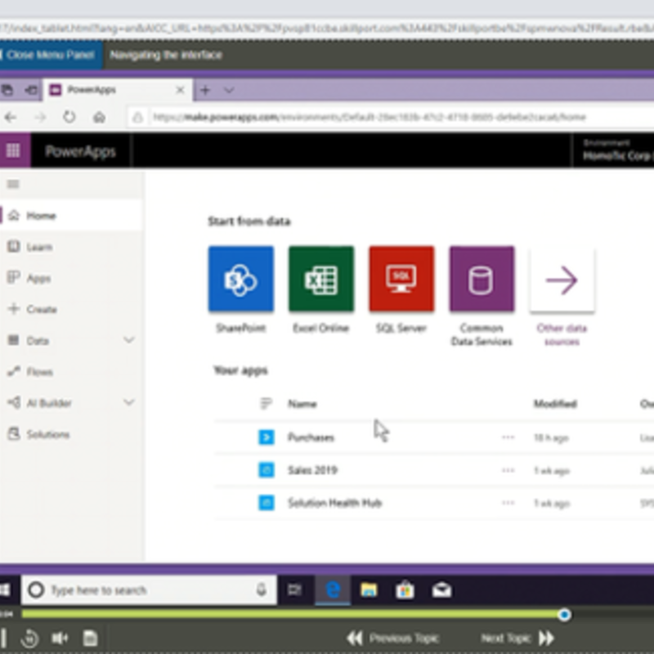Image resolution: width=654 pixels, height=654 pixels.
Task: Sort apps by Name column header
Action: tap(302, 404)
